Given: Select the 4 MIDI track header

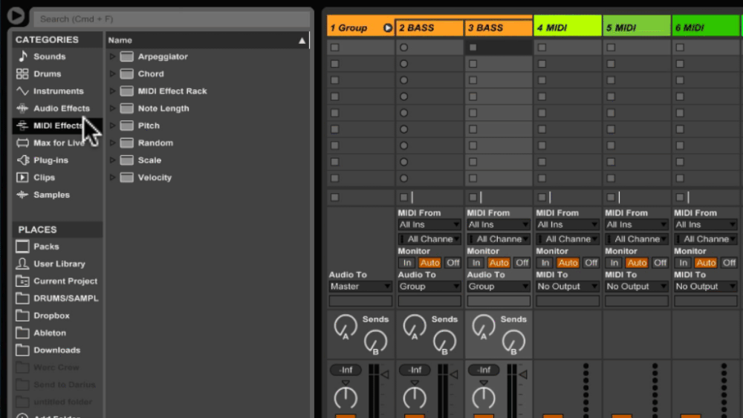Looking at the screenshot, I should (x=567, y=26).
